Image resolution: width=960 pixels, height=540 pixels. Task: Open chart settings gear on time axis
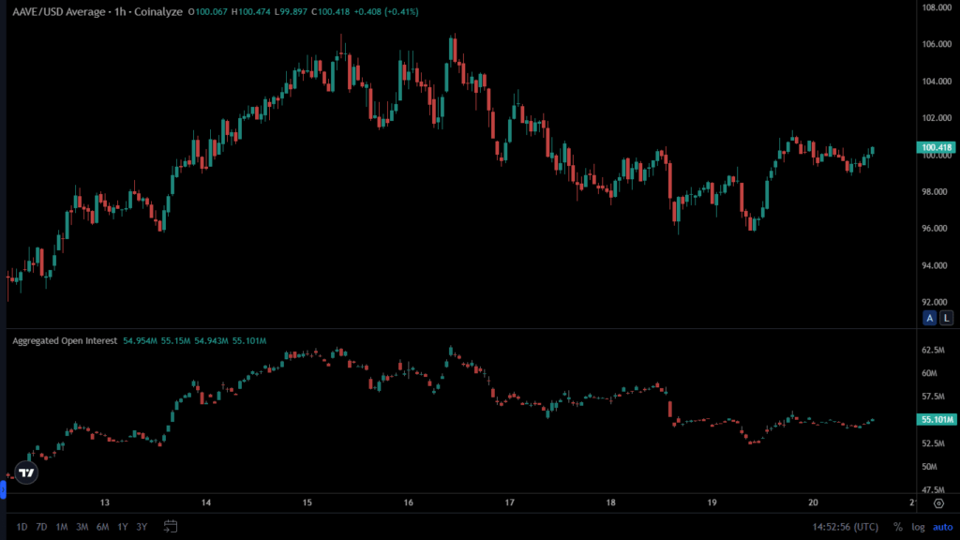tap(938, 502)
